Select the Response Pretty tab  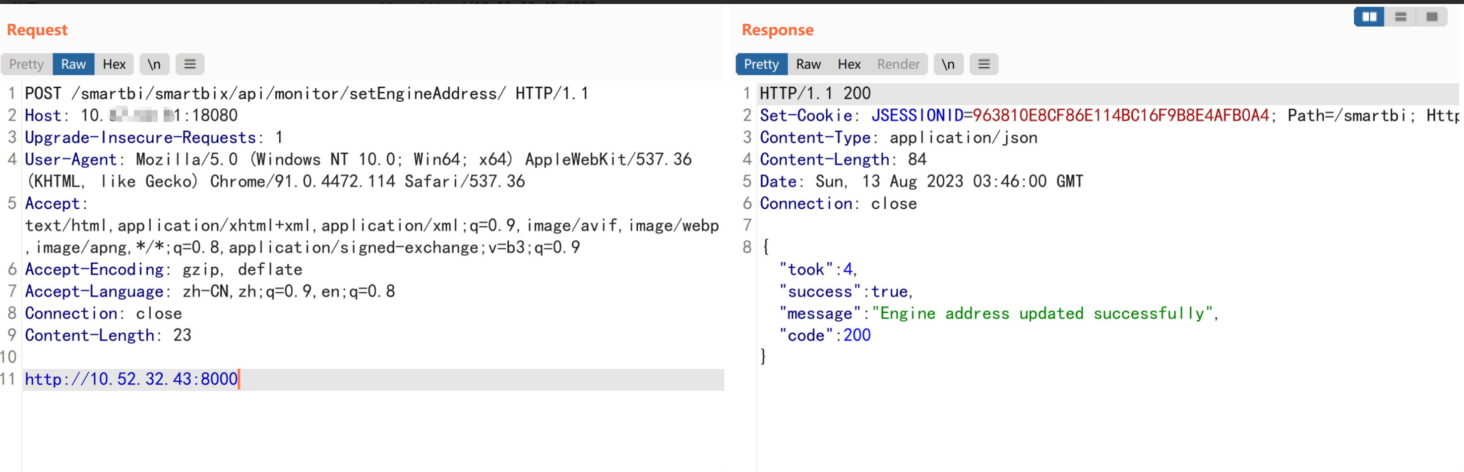click(x=762, y=64)
